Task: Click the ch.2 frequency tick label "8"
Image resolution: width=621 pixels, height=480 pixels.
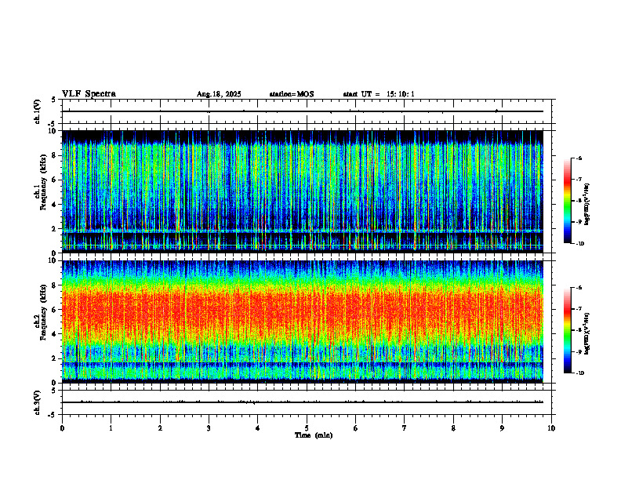Action: (x=55, y=285)
